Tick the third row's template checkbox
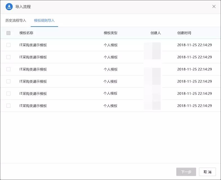221x180 pixels. tap(8, 69)
